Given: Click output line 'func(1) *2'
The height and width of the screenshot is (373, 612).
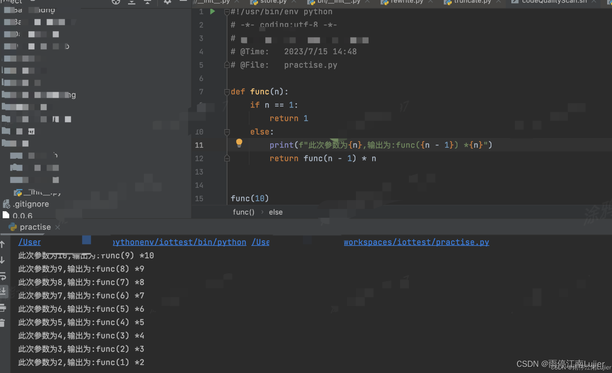Looking at the screenshot, I should click(x=81, y=362).
